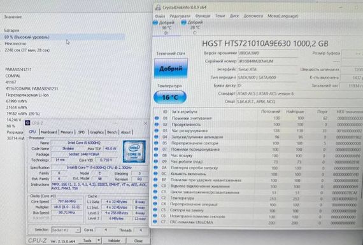Click status dot for attribute C7 UltraDMA CRC
This screenshot has width=363, height=245.
click(155, 222)
